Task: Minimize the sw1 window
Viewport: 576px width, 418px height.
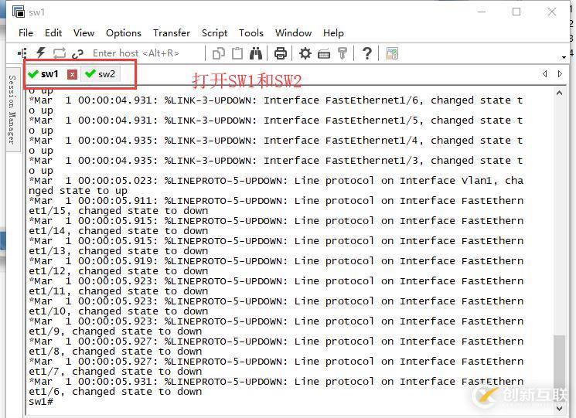Action: point(482,12)
